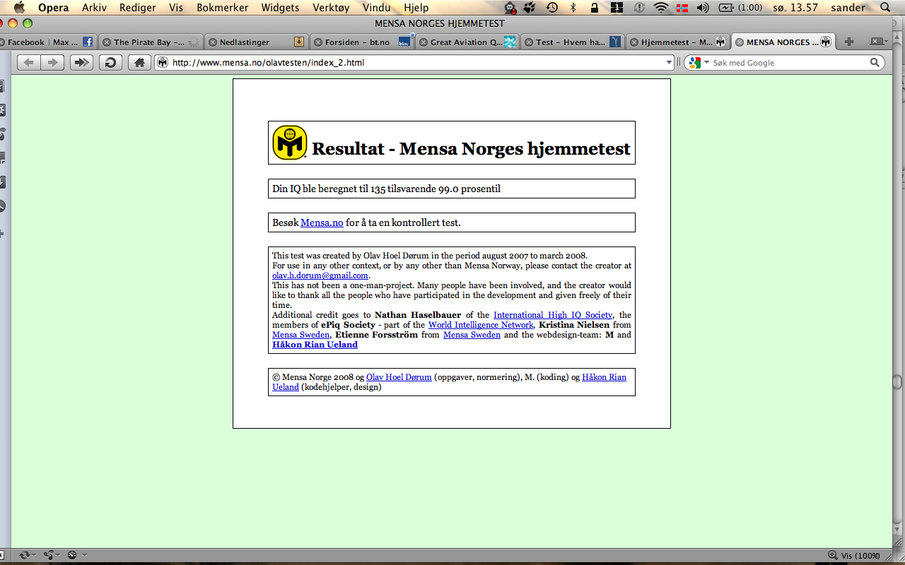The image size is (905, 565).
Task: Switch to the Test – Hvem ha... tab
Action: click(573, 42)
